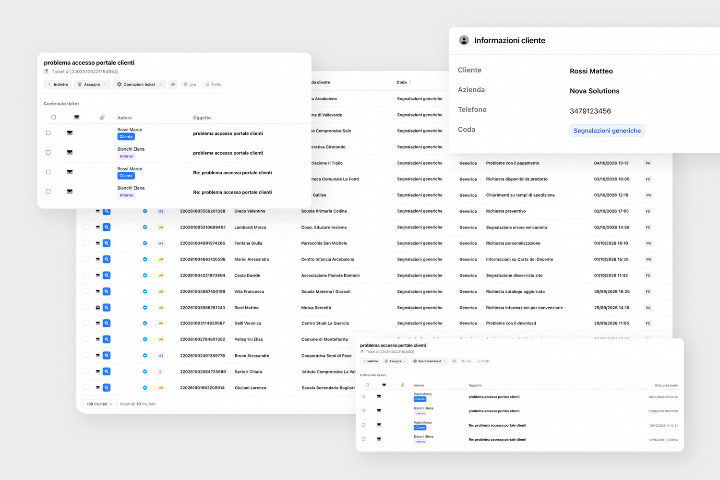The width and height of the screenshot is (720, 480).
Task: Click the A2 badge on Bruno Alessandro's row
Action: click(161, 356)
